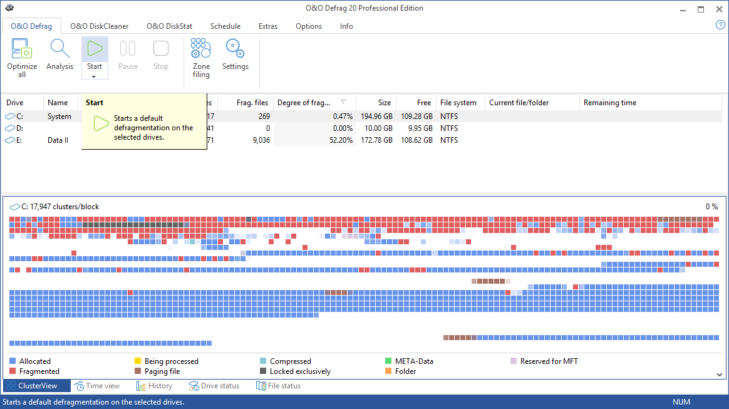Switch to History view tab
729x409 pixels.
[154, 386]
